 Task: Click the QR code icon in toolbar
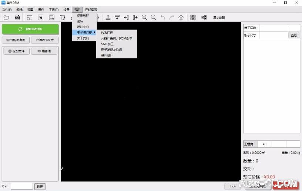pos(193,17)
